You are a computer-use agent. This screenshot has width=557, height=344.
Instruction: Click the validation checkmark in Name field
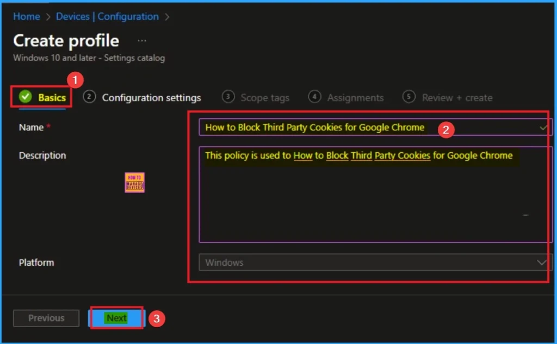(x=543, y=128)
